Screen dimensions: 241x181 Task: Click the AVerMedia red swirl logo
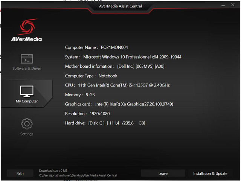27,27
